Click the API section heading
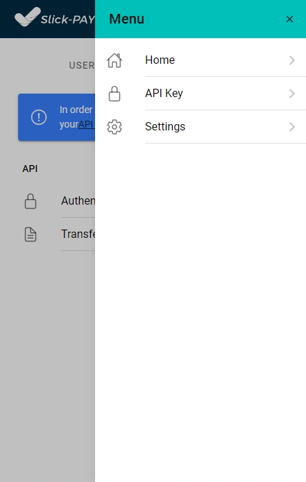Image resolution: width=306 pixels, height=482 pixels. (30, 169)
